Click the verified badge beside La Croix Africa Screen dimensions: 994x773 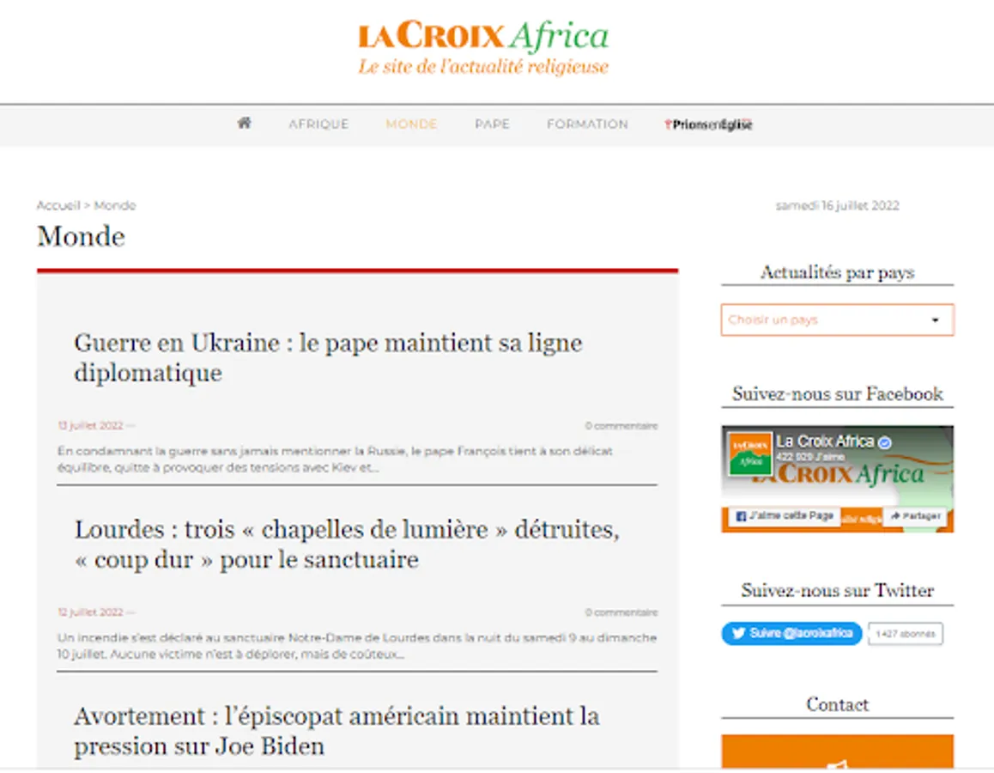(x=885, y=442)
